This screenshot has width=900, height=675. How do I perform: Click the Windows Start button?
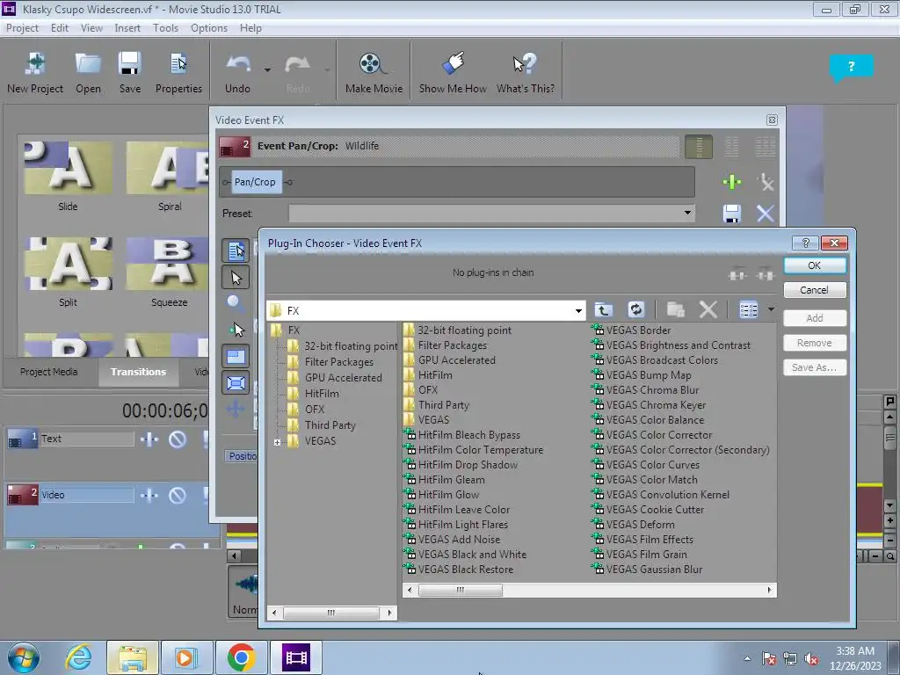(x=24, y=657)
